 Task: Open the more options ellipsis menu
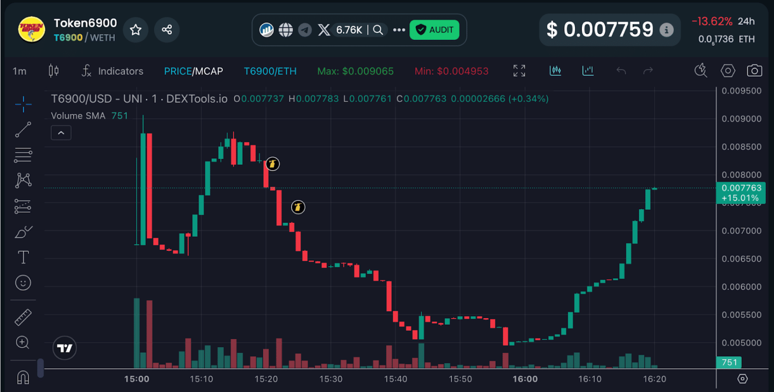pos(399,30)
